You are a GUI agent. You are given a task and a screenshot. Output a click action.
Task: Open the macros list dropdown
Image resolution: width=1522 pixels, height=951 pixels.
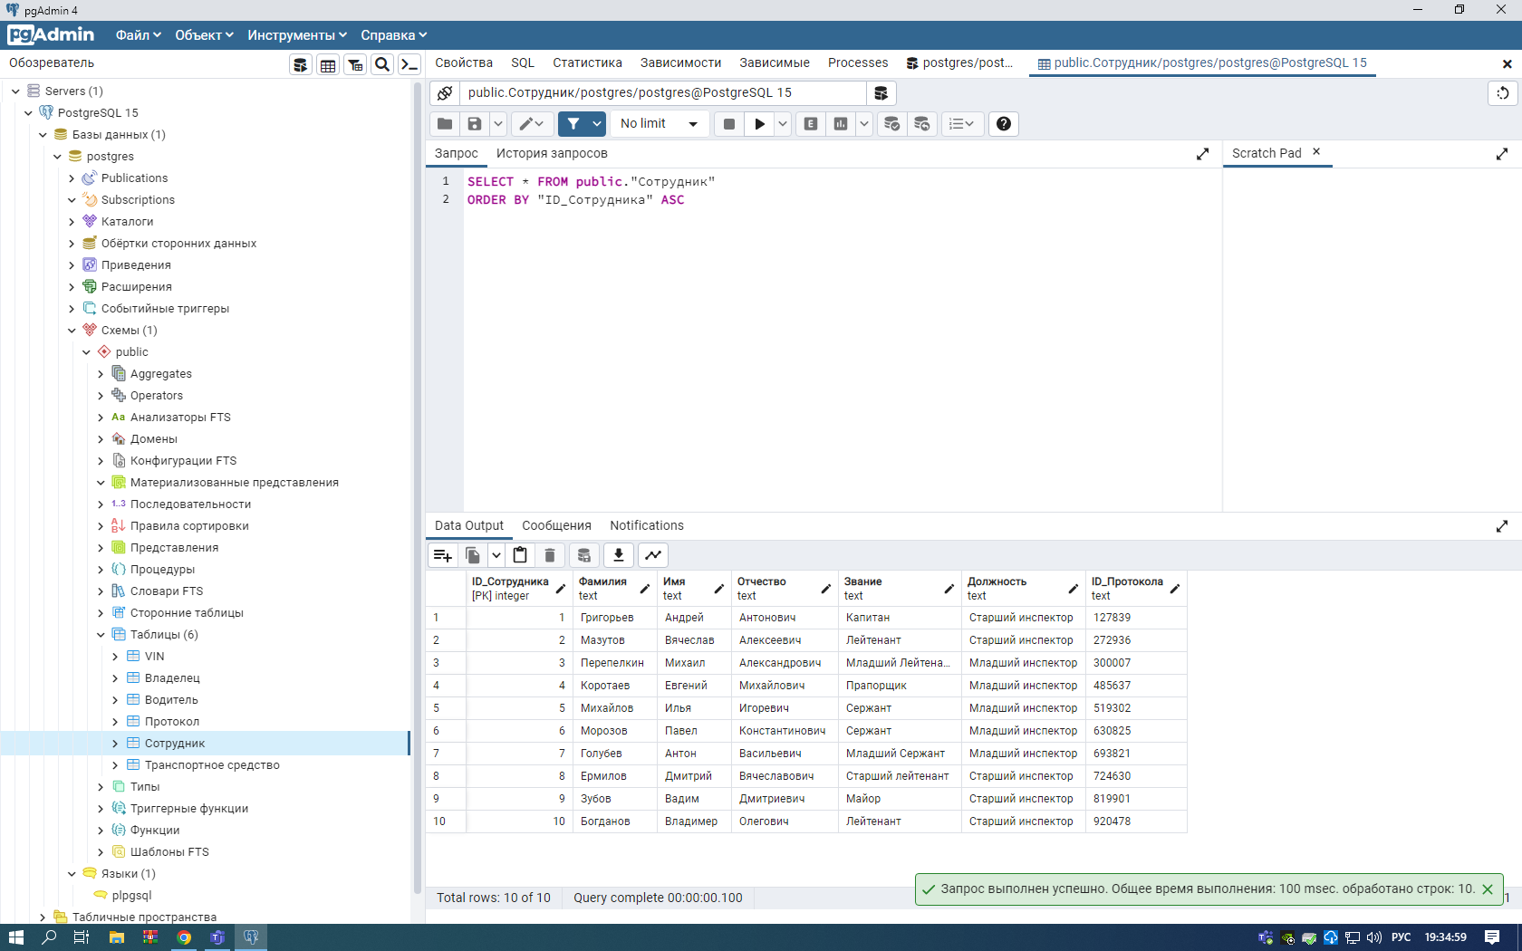[961, 124]
